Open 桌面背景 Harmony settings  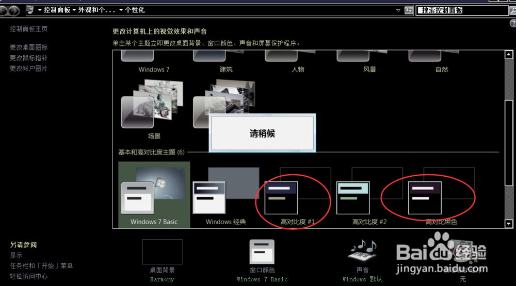point(162,261)
